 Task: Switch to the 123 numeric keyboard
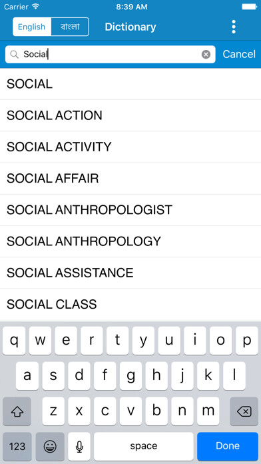click(x=17, y=446)
